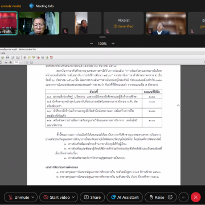Collapse the participant video strip handle

[x=102, y=37]
